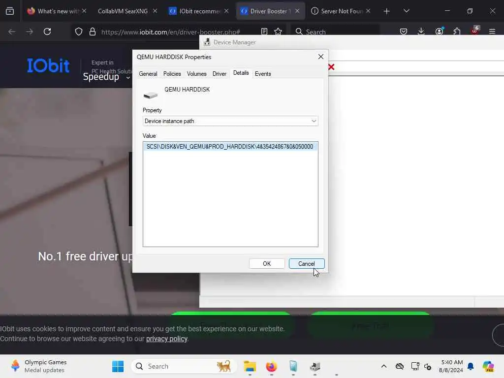The width and height of the screenshot is (504, 378).
Task: Close the QEMU HARDDISK Properties dialog
Action: click(x=320, y=57)
